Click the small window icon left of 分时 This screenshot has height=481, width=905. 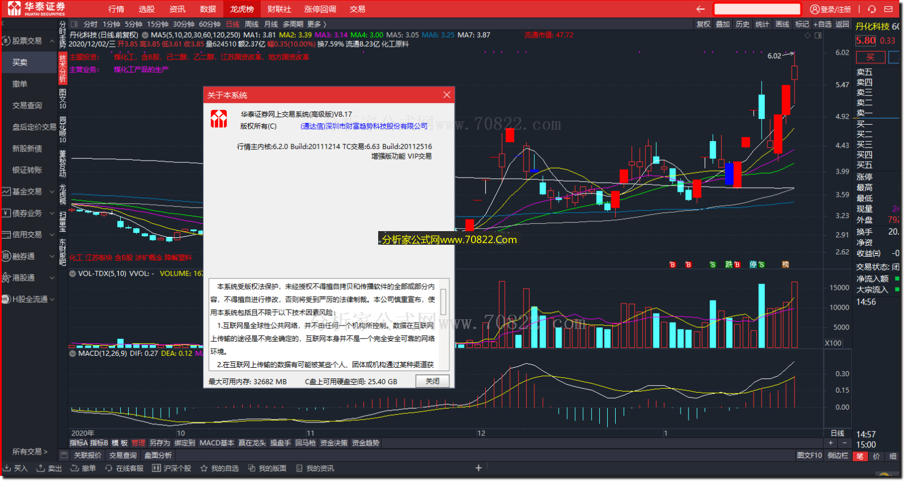pyautogui.click(x=74, y=24)
